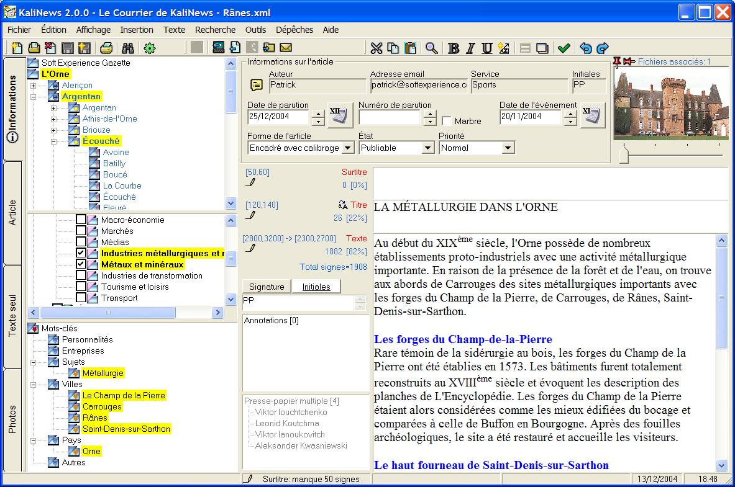735x487 pixels.
Task: Check the Tourisme et loisirs checkbox
Action: [81, 287]
